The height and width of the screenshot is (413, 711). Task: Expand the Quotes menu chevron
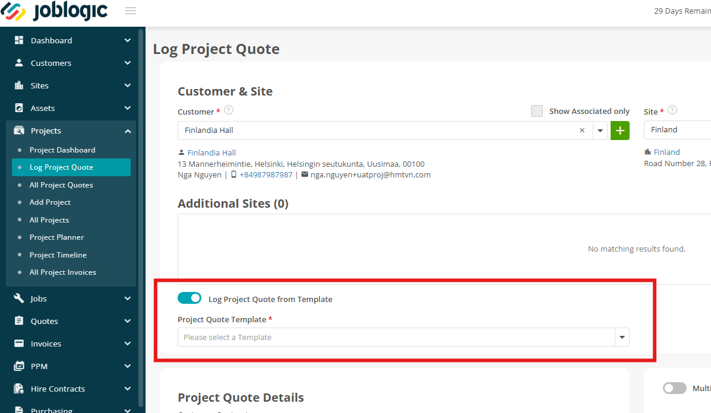click(128, 321)
